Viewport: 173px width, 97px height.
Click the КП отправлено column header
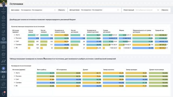click(x=62, y=70)
